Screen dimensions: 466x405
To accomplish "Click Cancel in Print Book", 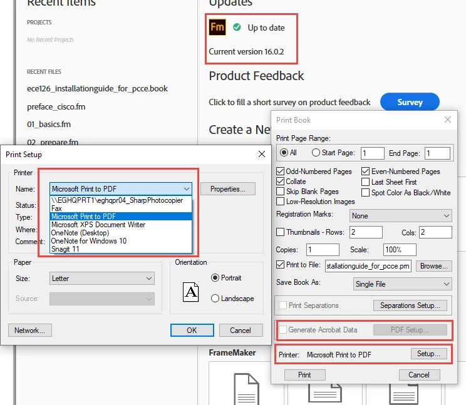I will pyautogui.click(x=419, y=375).
